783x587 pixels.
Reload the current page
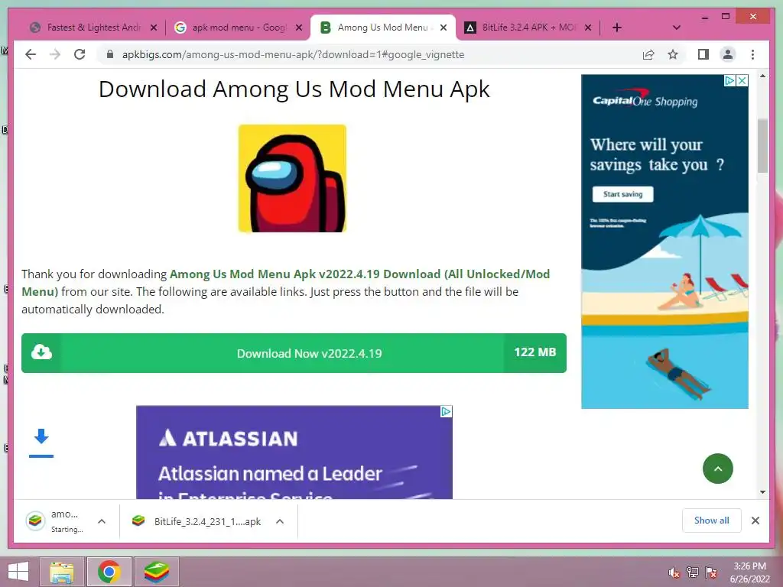click(80, 54)
